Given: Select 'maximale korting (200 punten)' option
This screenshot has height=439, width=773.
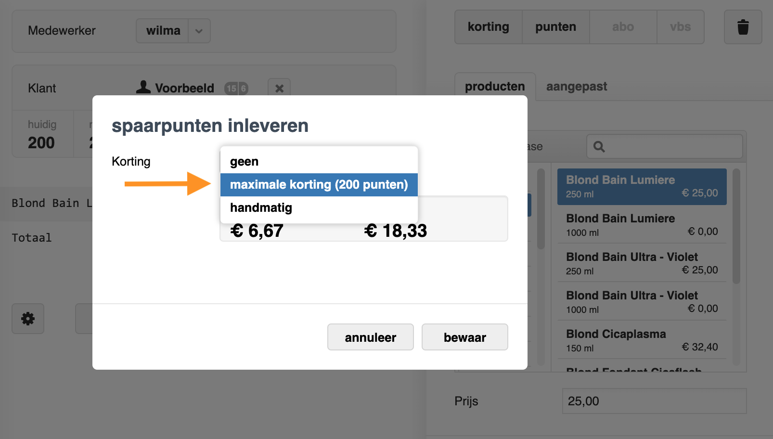Looking at the screenshot, I should 319,185.
